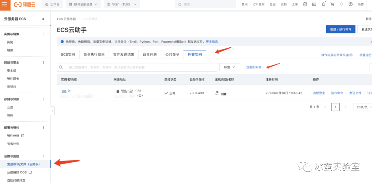Switch to 公共命令 tab
372x183 pixels.
point(172,54)
